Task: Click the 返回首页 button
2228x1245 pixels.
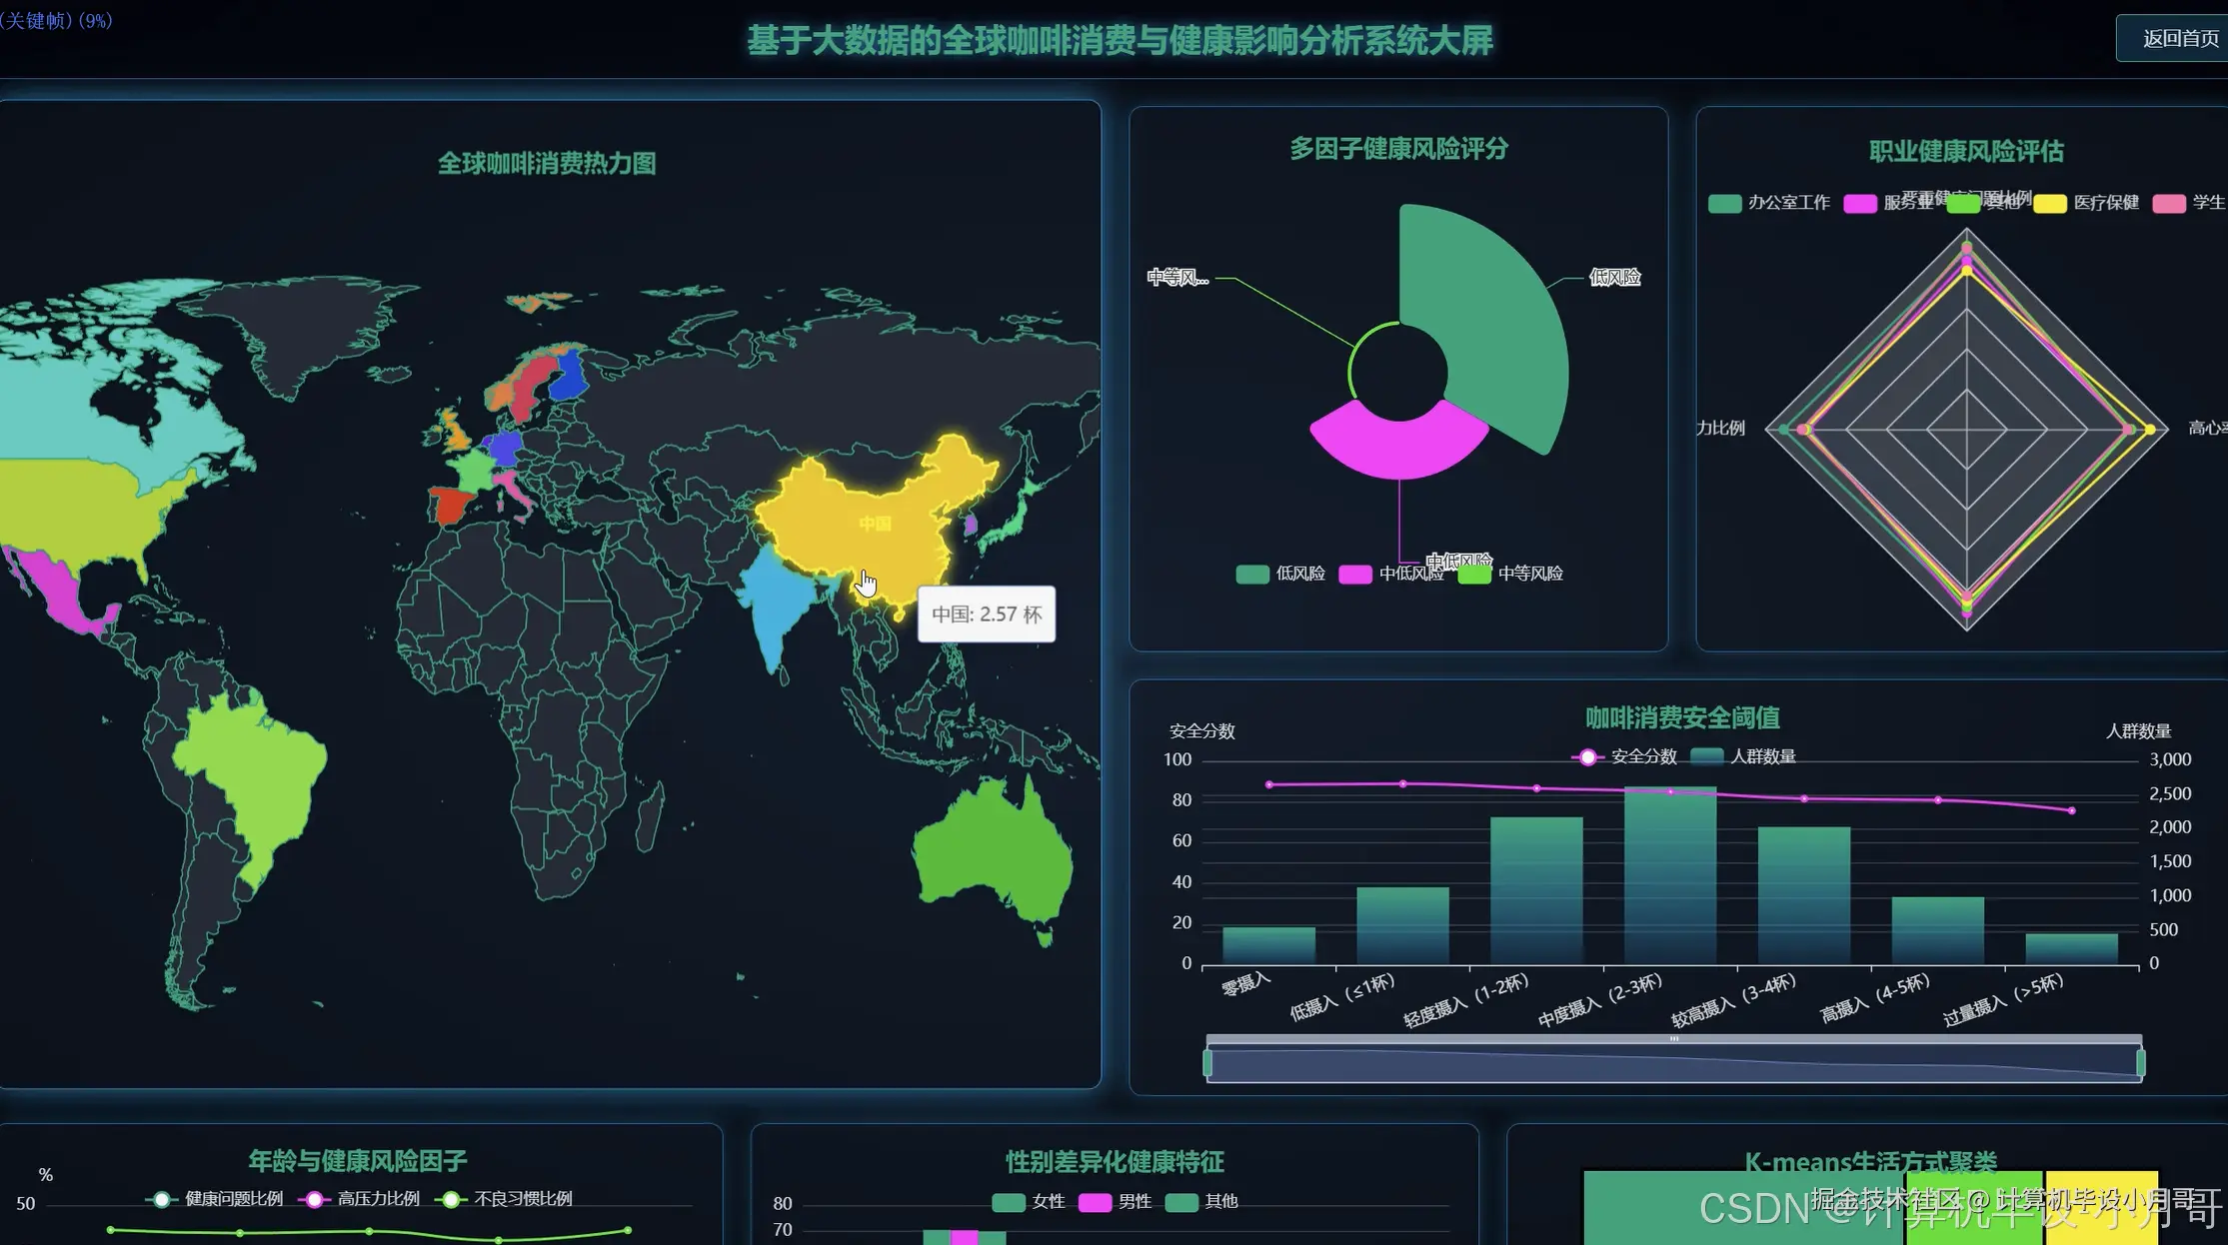Action: [x=2179, y=39]
